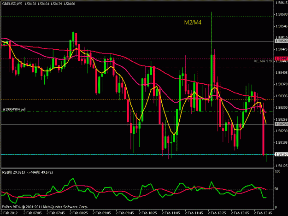Click the M2/M4 chart label
The width and height of the screenshot is (288, 216).
pyautogui.click(x=193, y=23)
